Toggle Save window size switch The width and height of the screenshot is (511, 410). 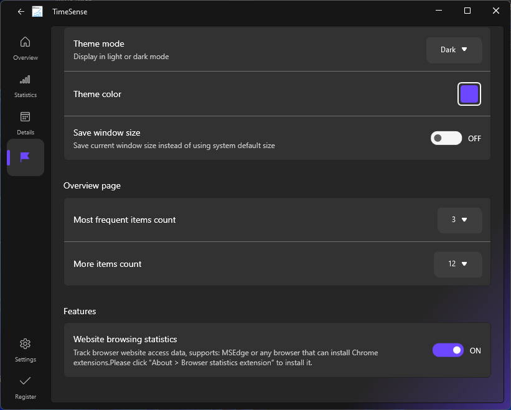pos(446,138)
